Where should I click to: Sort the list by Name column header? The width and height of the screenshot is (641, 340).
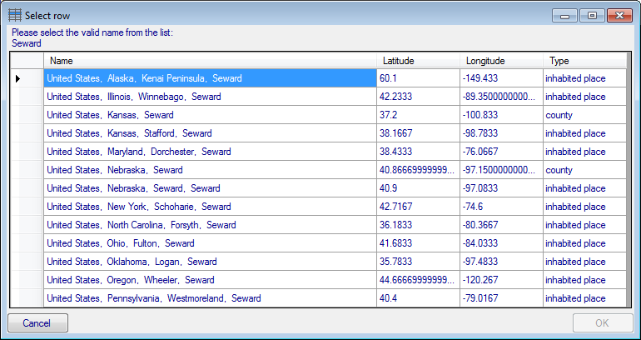pyautogui.click(x=210, y=61)
